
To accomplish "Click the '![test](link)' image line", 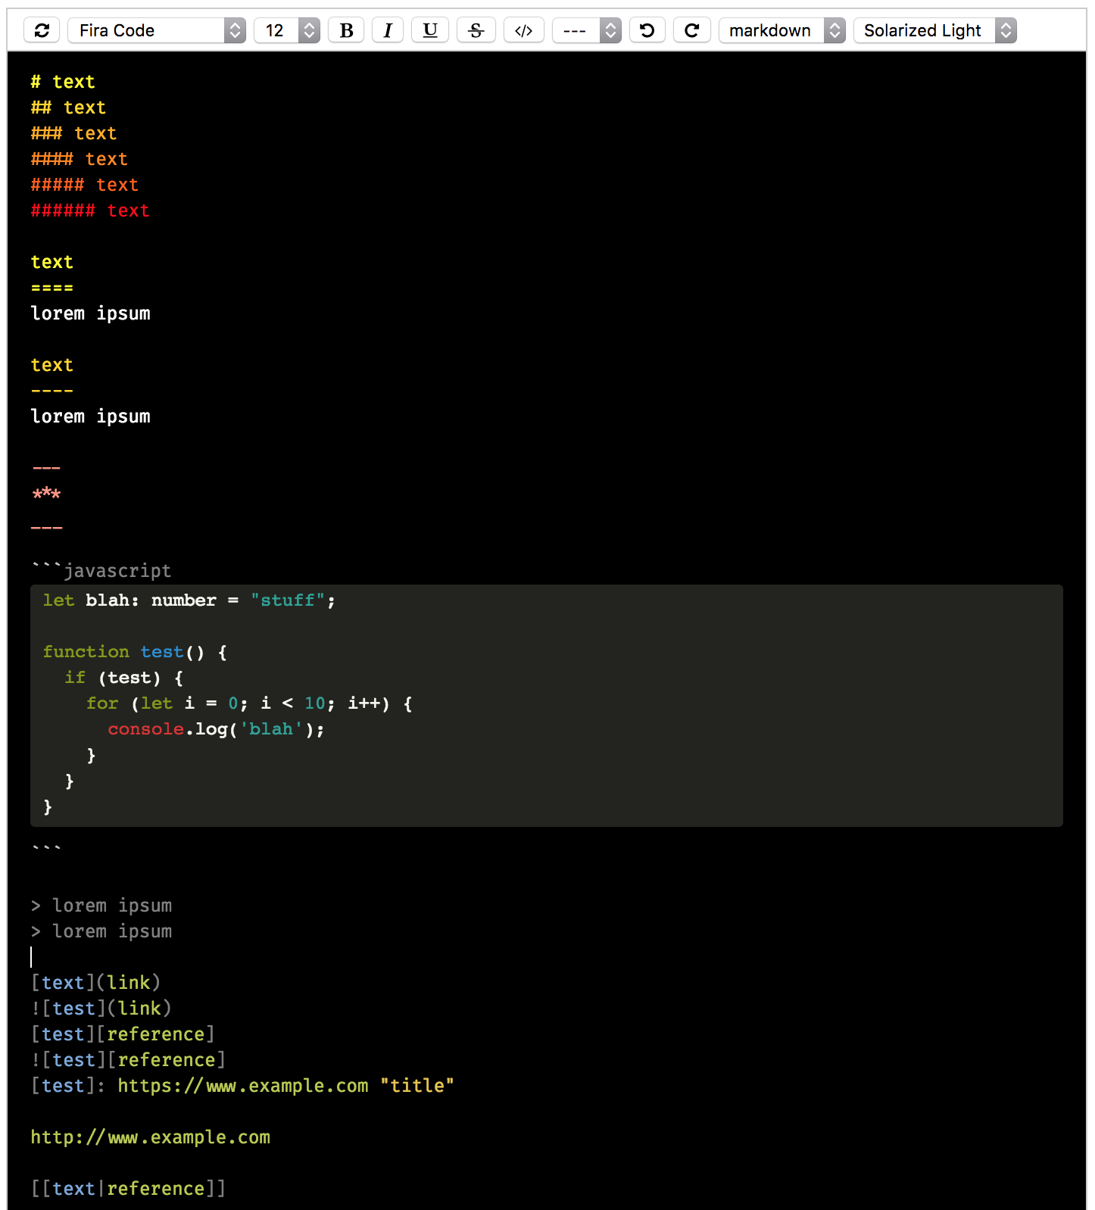I will [101, 1009].
